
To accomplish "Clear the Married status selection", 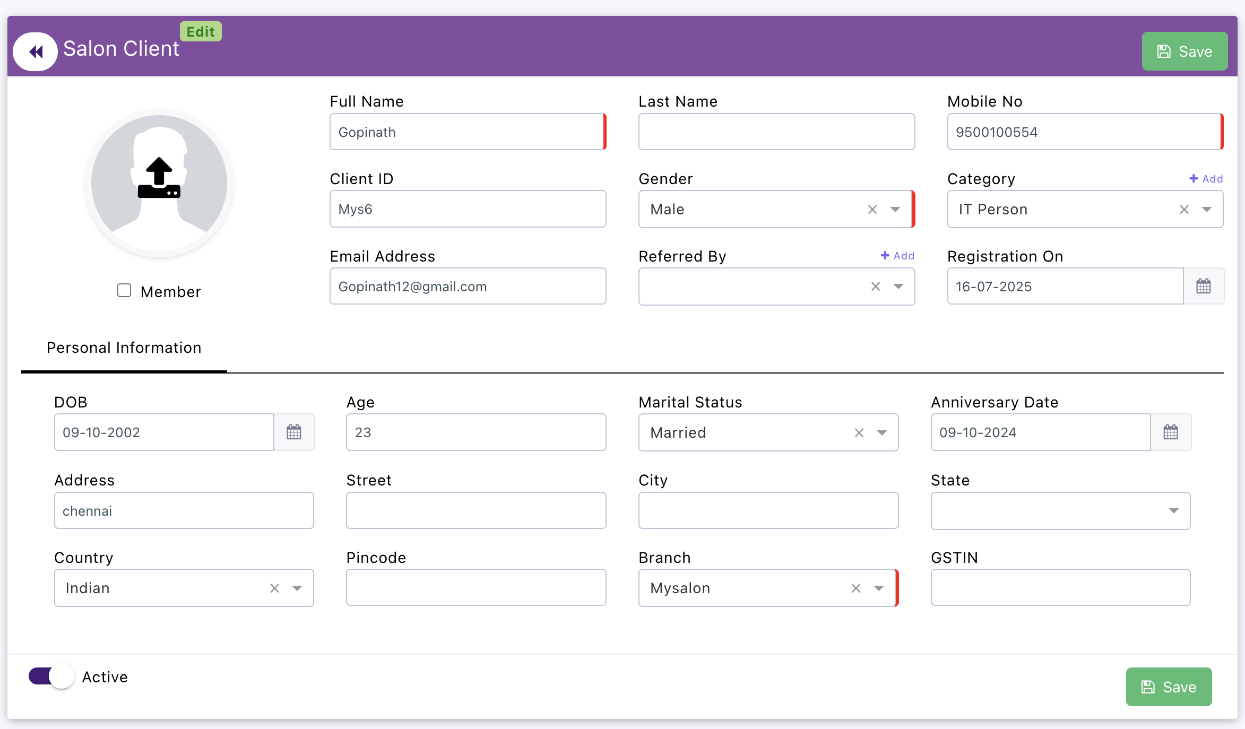I will tap(859, 433).
